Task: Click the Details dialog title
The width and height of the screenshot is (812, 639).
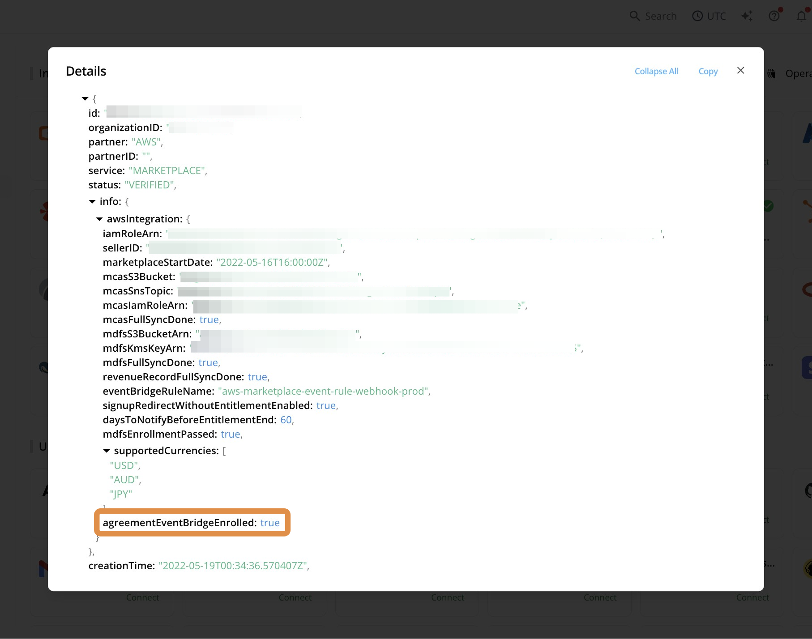Action: (86, 71)
